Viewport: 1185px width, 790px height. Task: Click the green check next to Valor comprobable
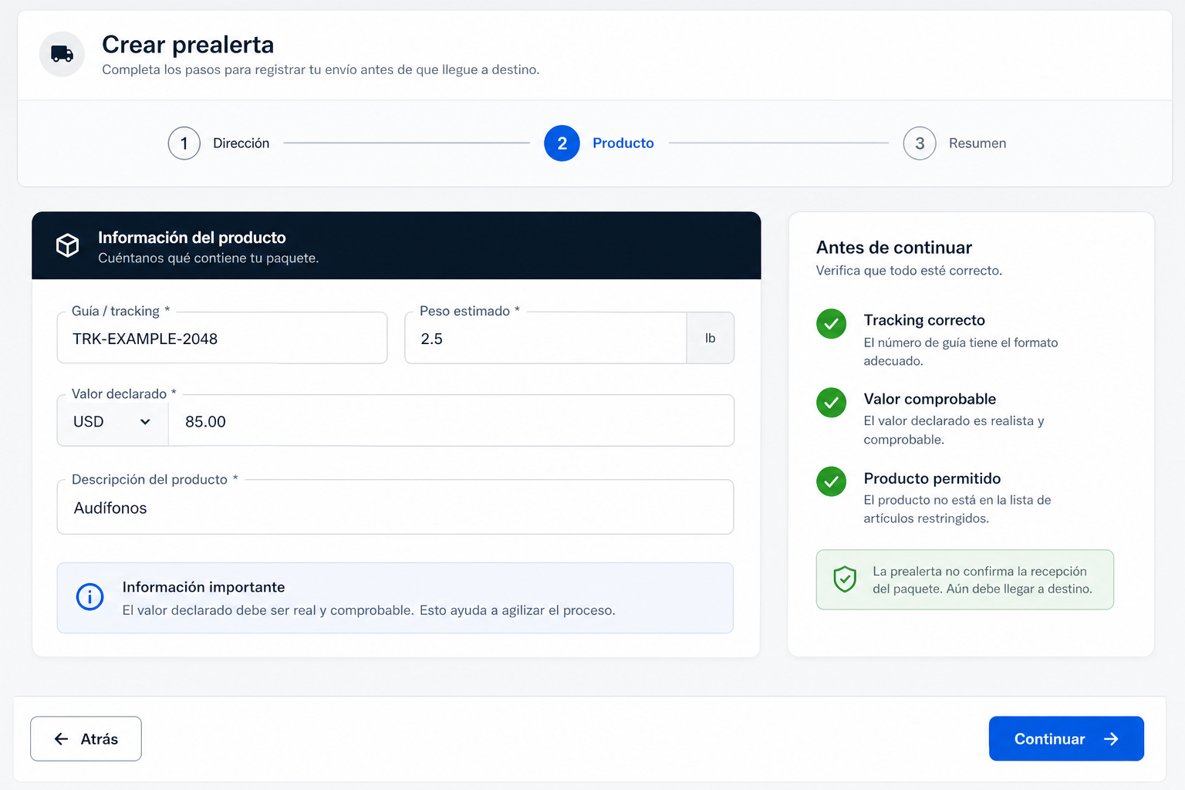click(x=832, y=403)
